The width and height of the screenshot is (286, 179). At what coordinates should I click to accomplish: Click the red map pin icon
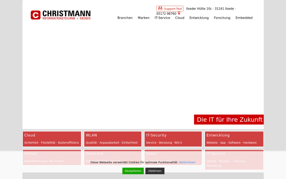tap(179, 13)
